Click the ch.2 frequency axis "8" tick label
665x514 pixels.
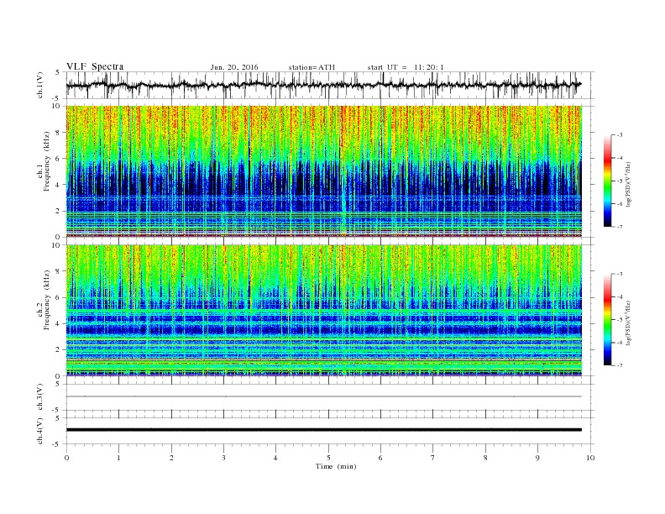pos(59,271)
